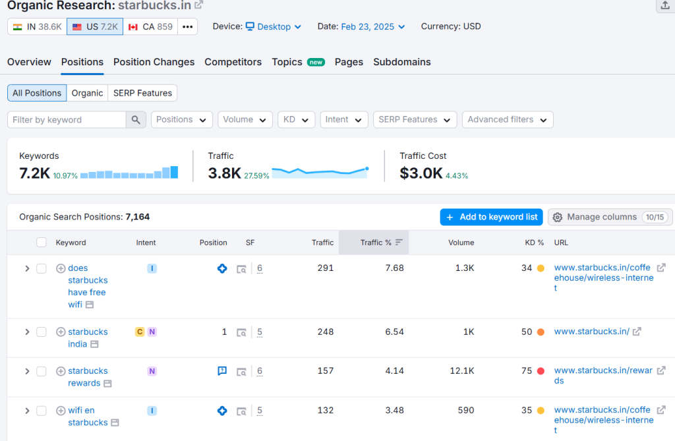The height and width of the screenshot is (441, 675).
Task: Open SERP features icon in starbucks india row
Action: coord(241,332)
